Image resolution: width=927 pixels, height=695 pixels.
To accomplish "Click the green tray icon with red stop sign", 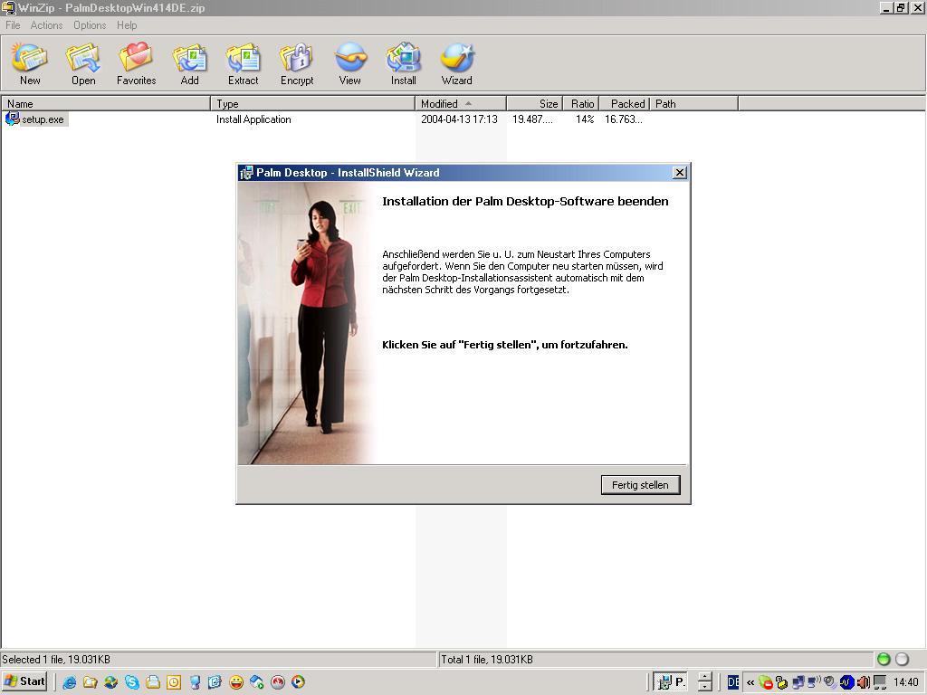I will point(766,682).
